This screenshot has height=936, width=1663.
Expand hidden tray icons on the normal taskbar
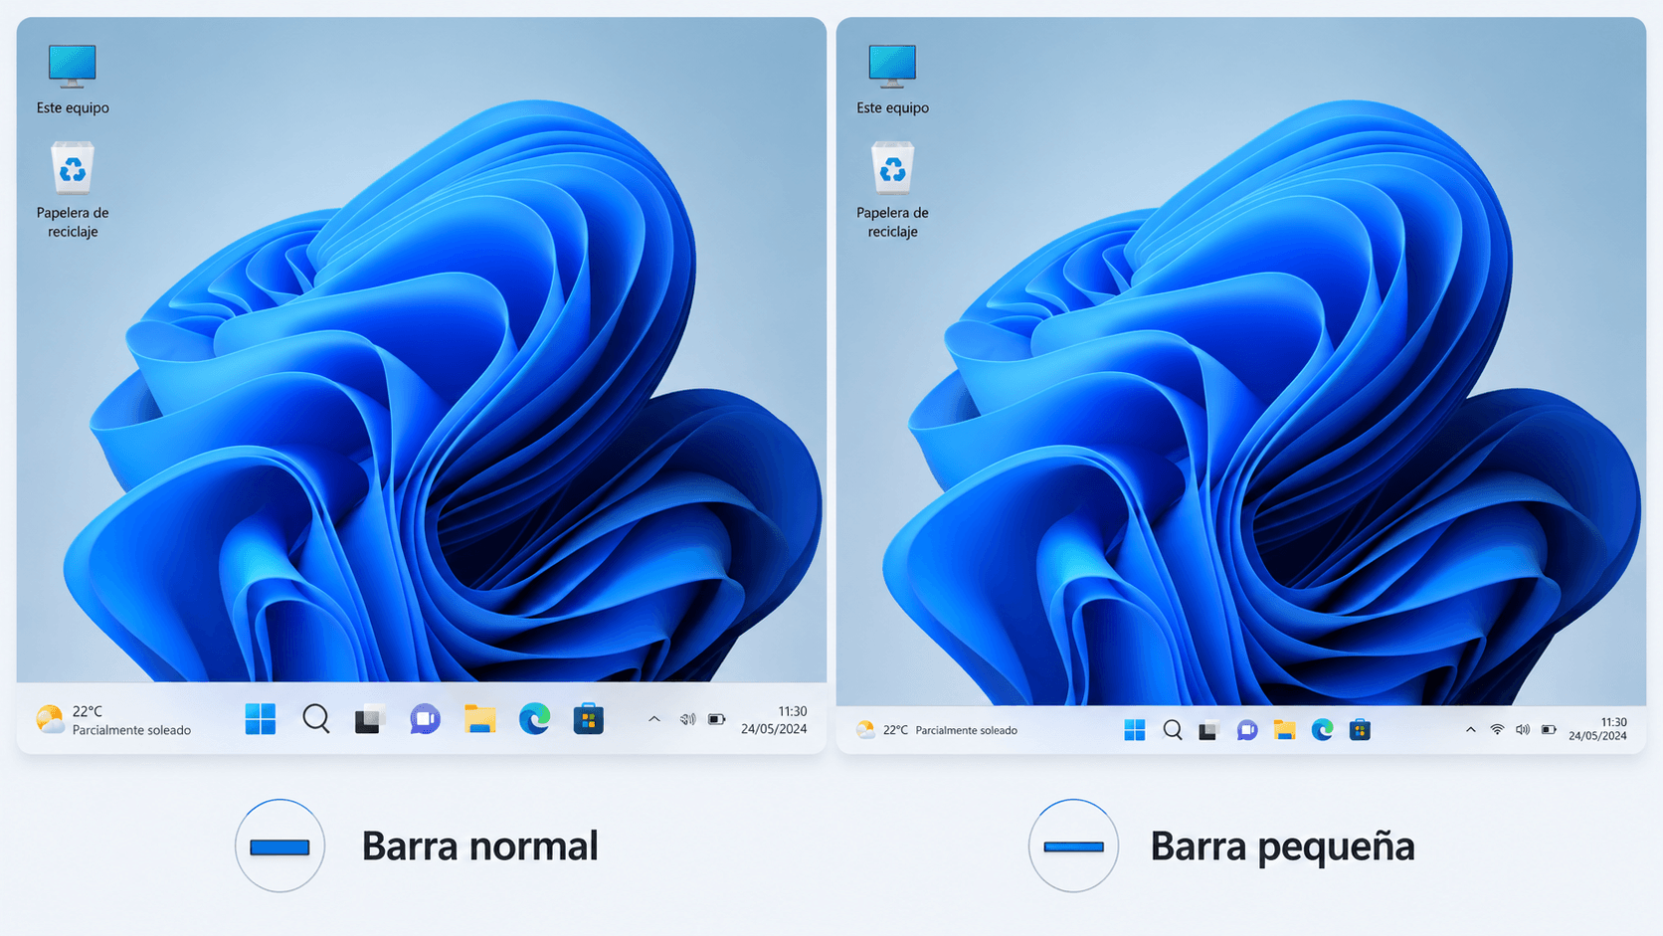(x=654, y=719)
